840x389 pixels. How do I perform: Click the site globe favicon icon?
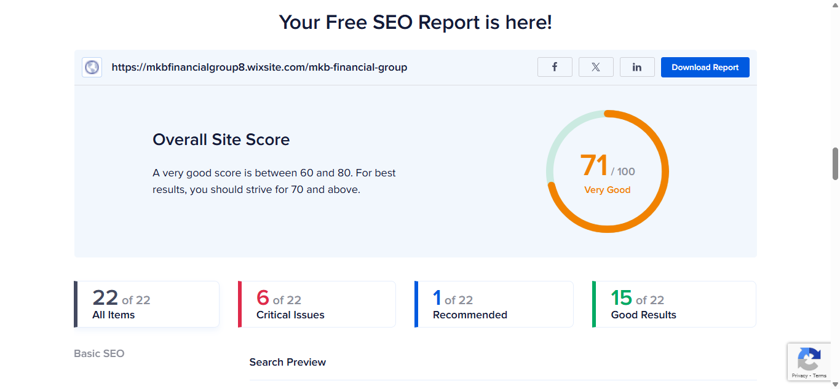coord(92,67)
